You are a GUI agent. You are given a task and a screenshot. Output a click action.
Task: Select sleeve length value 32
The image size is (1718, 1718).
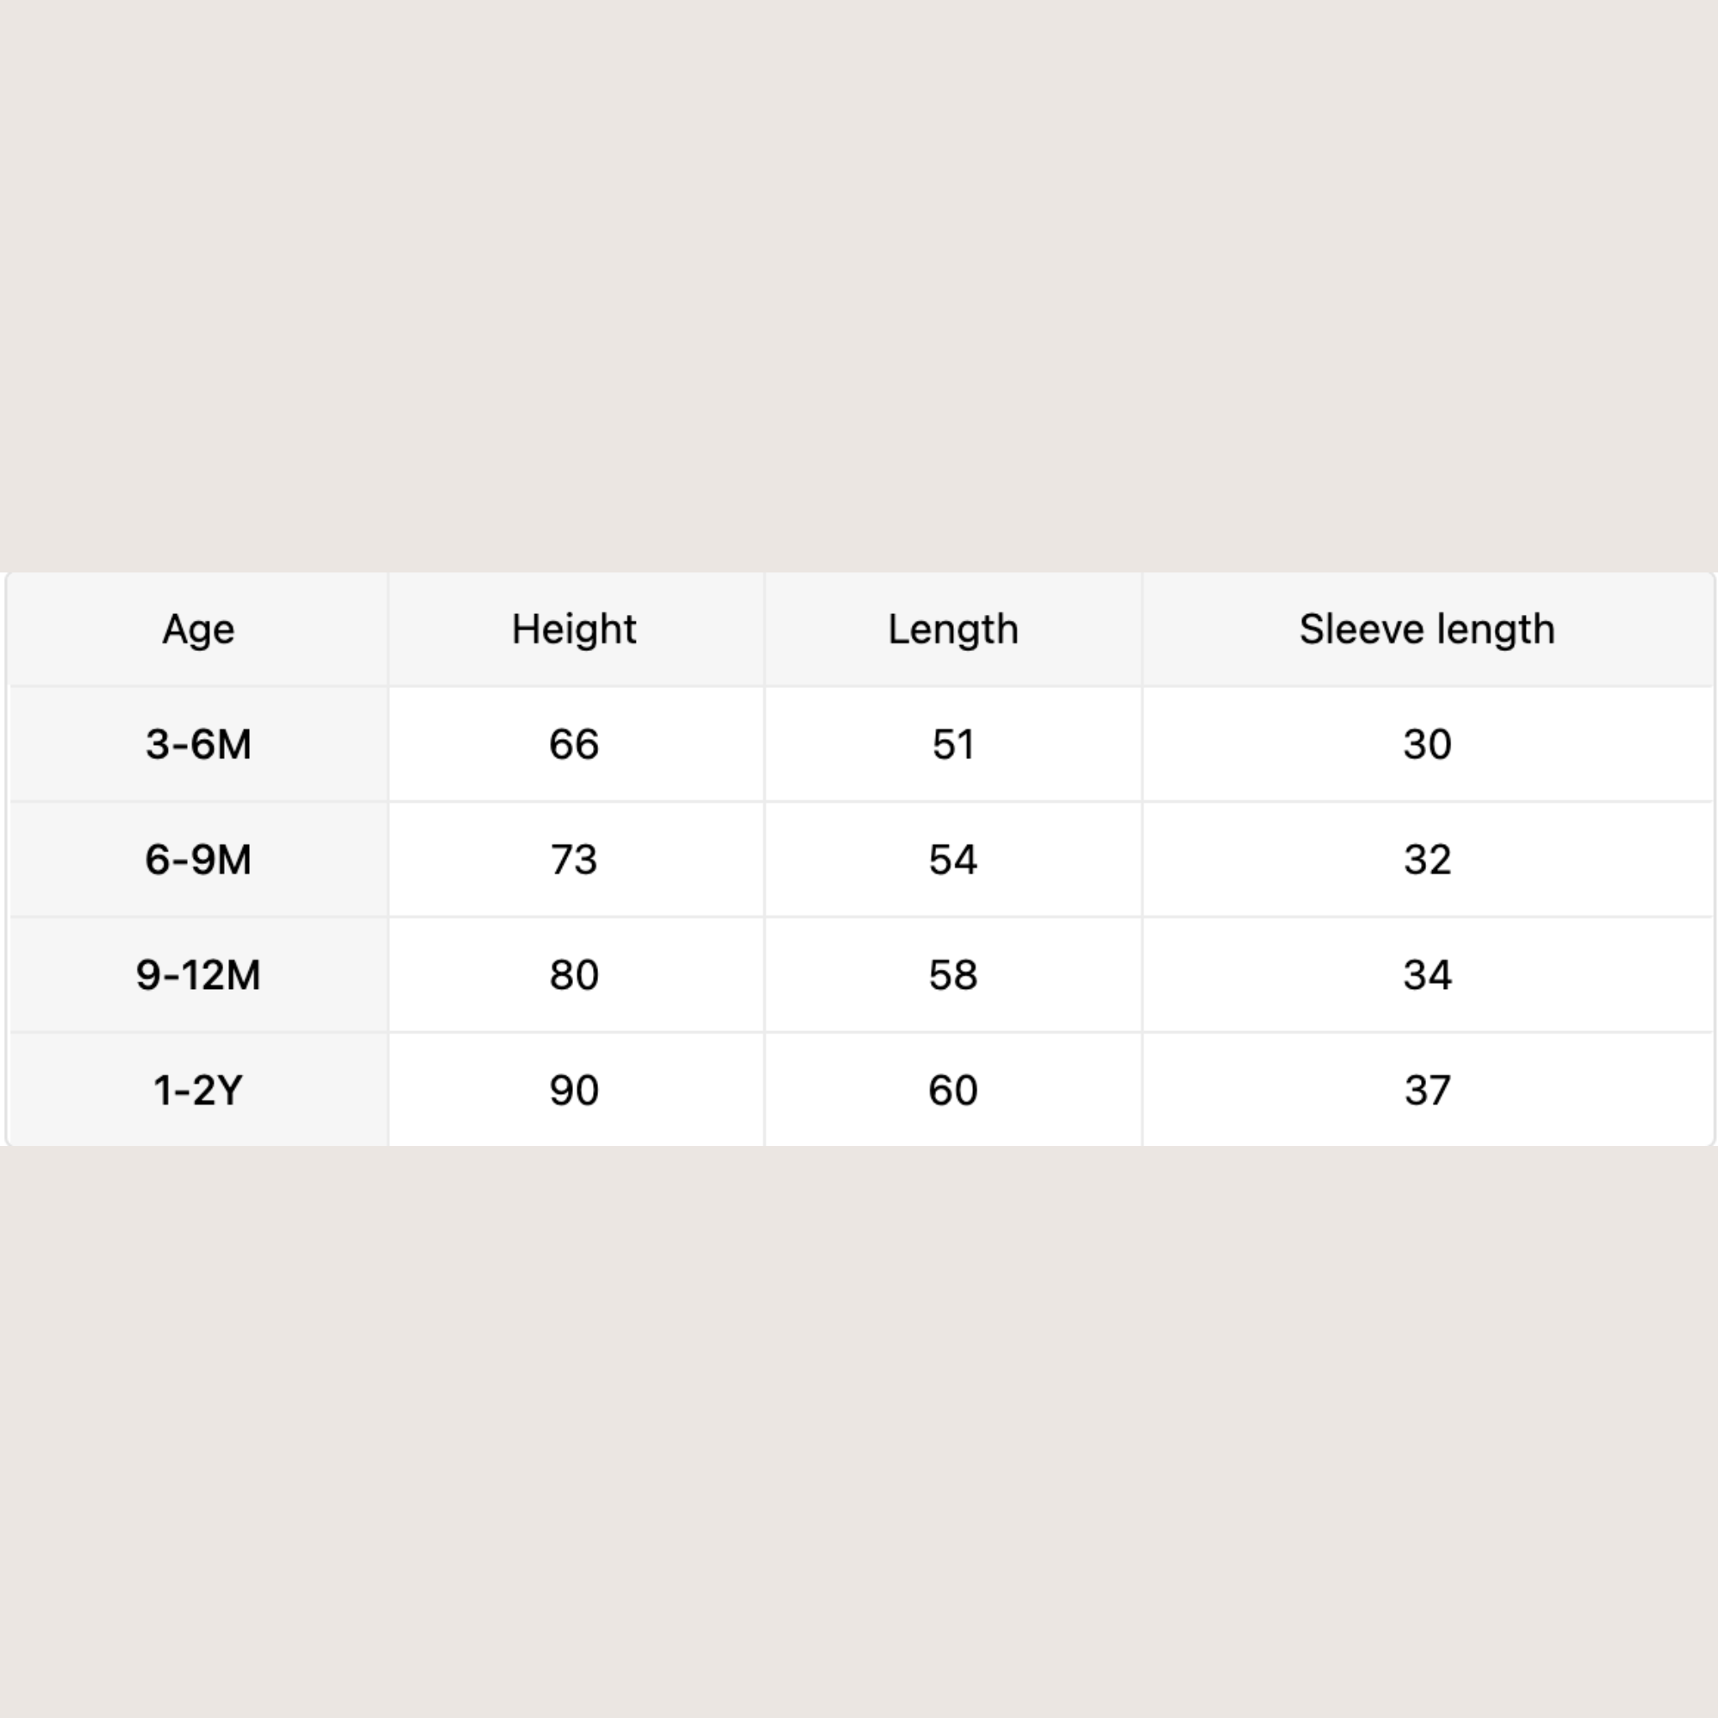point(1426,860)
